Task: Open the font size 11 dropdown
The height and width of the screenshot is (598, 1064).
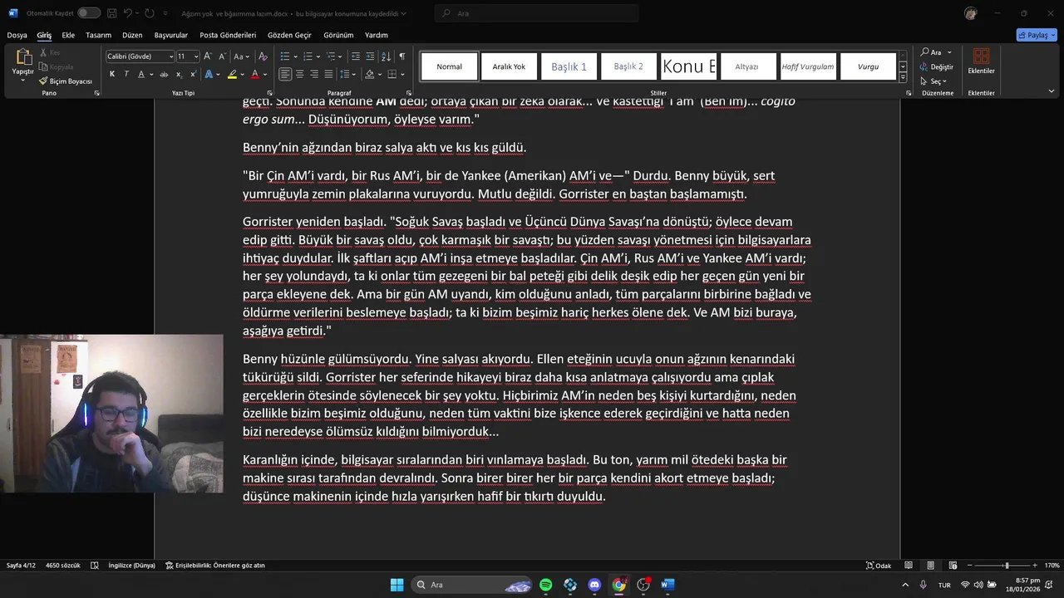Action: pos(196,56)
